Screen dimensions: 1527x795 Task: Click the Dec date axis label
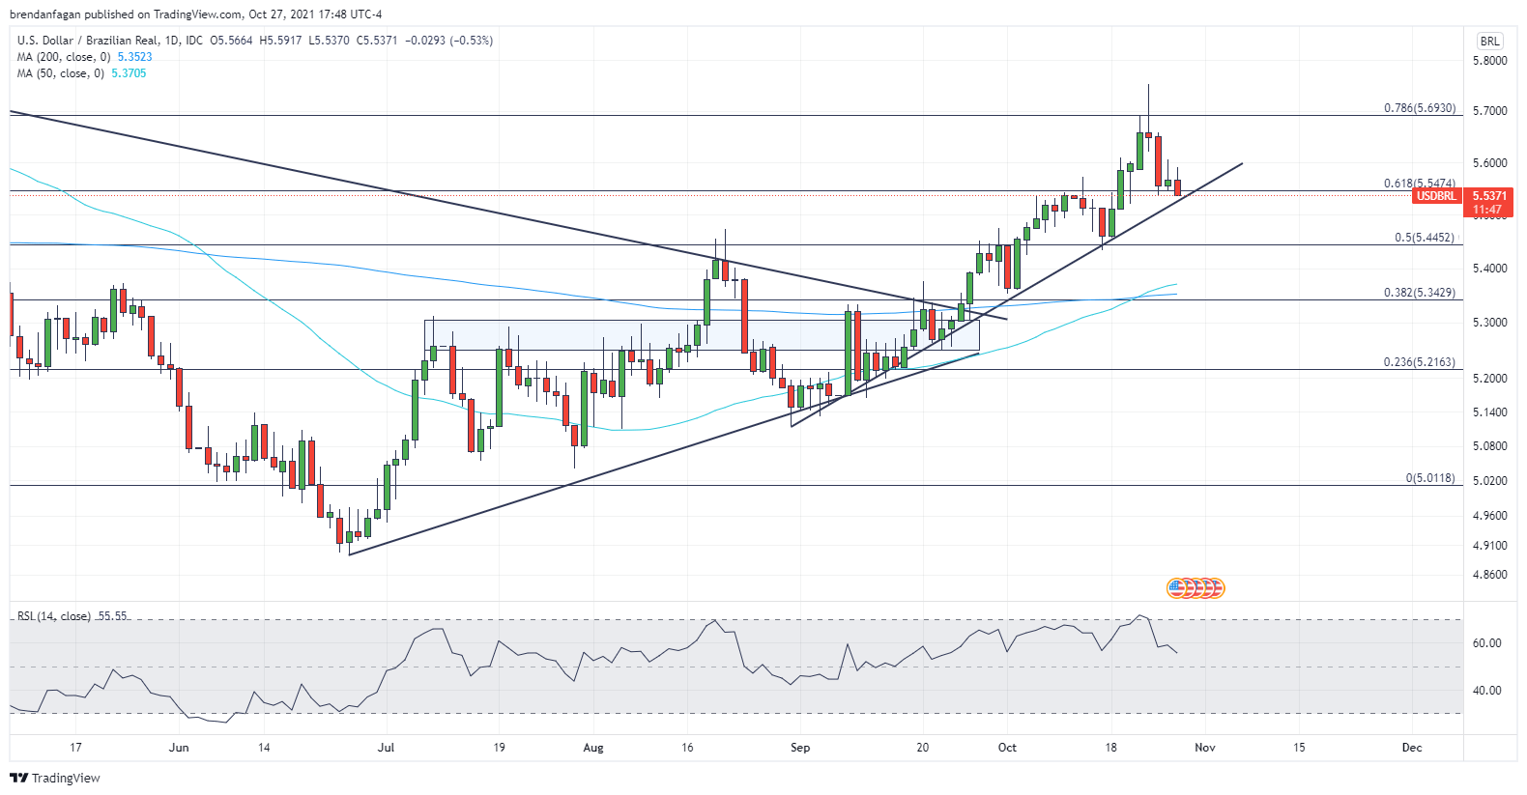tap(1412, 748)
